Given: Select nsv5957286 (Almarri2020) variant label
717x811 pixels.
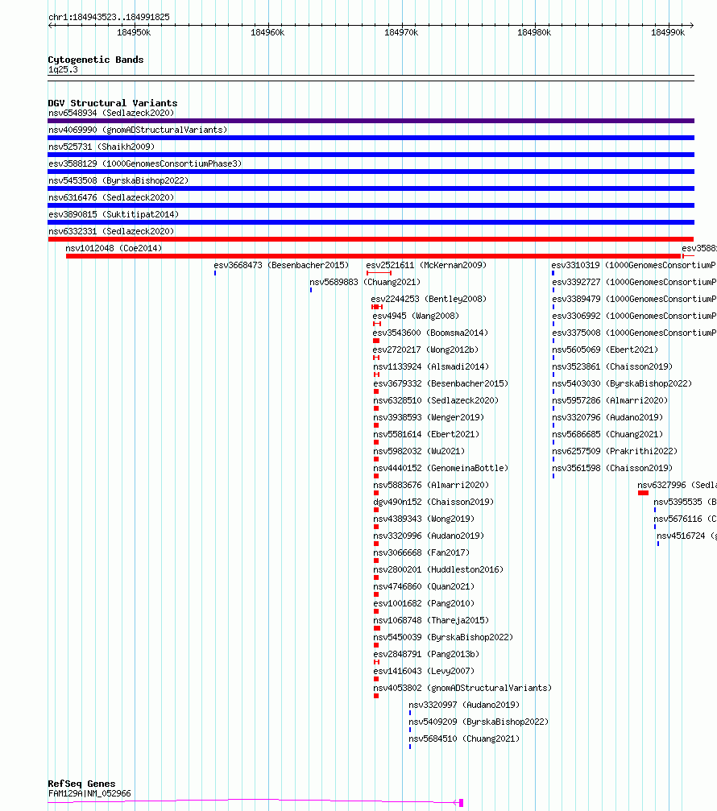Looking at the screenshot, I should tap(610, 400).
